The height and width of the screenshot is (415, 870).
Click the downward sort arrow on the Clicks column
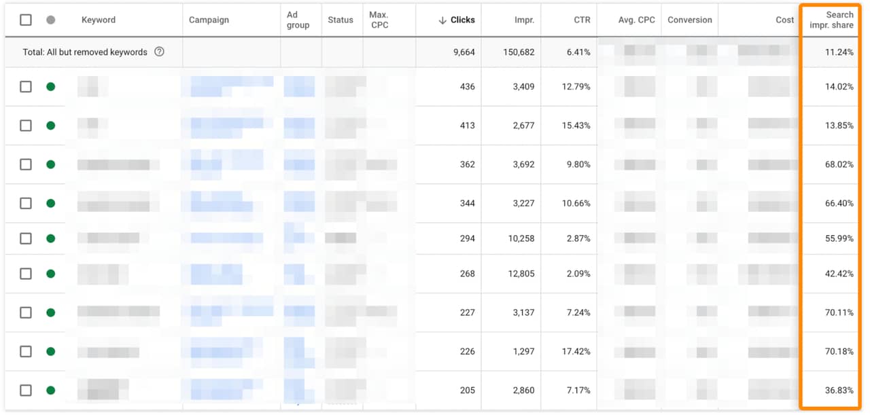[442, 20]
